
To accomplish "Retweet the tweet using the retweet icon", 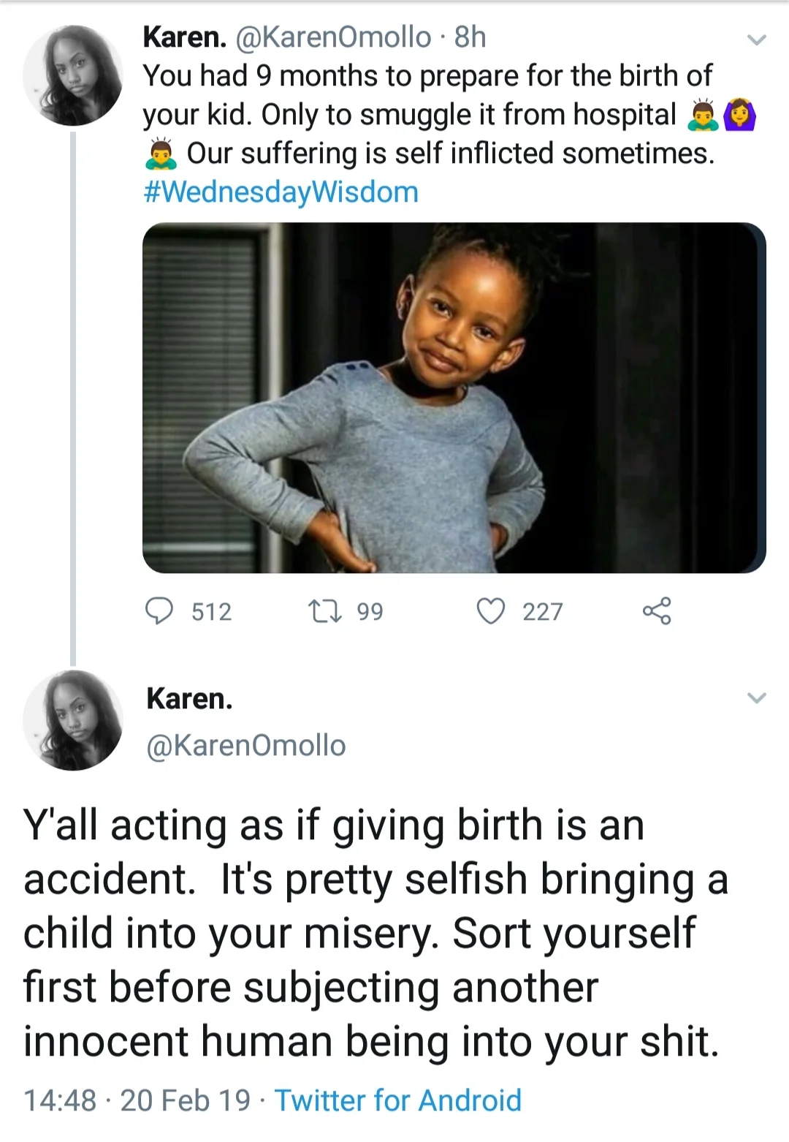I will [324, 610].
